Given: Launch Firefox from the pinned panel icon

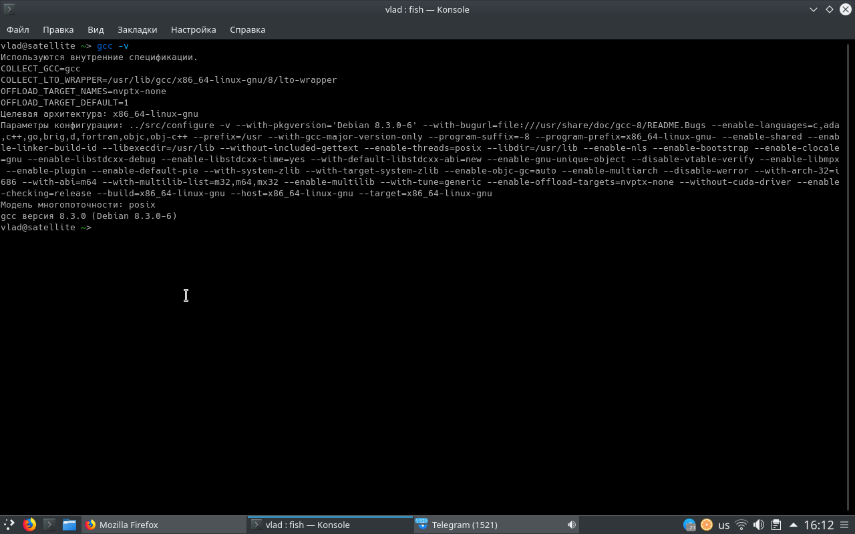Looking at the screenshot, I should pyautogui.click(x=29, y=525).
